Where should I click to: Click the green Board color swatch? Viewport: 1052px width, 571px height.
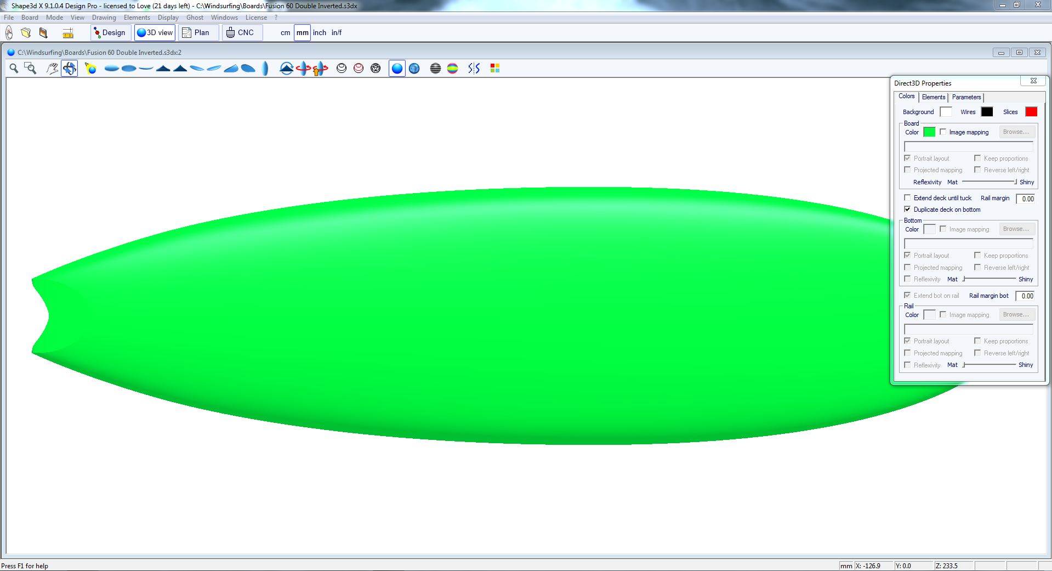929,132
